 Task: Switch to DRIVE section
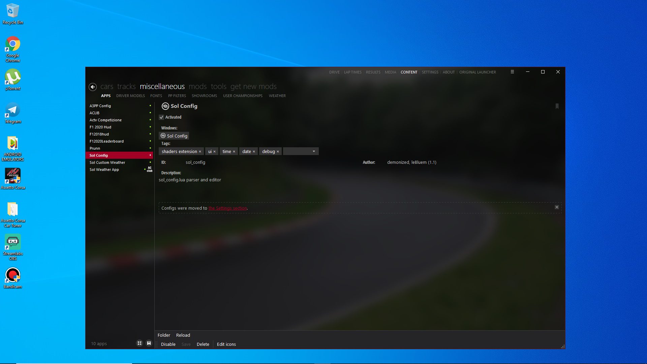point(334,72)
